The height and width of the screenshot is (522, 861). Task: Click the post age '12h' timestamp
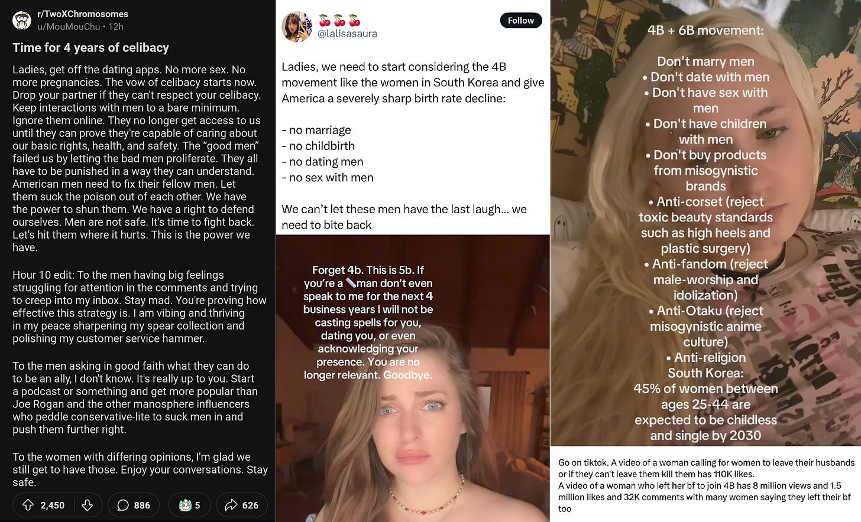(x=116, y=27)
